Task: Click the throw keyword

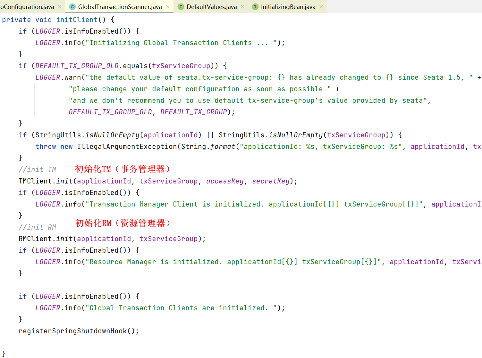Action: 46,147
